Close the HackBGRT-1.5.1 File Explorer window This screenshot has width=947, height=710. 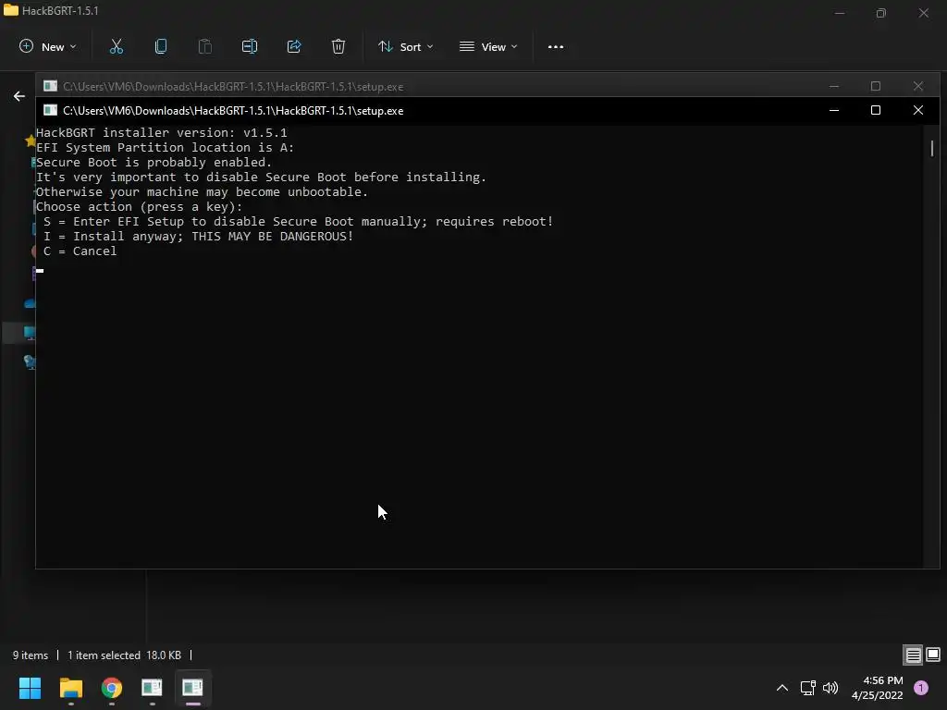924,13
